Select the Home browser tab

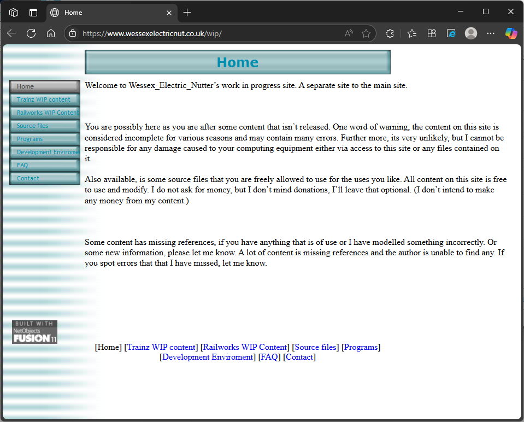coord(112,13)
